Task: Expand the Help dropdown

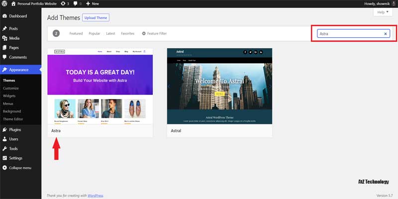Action: coord(383,12)
